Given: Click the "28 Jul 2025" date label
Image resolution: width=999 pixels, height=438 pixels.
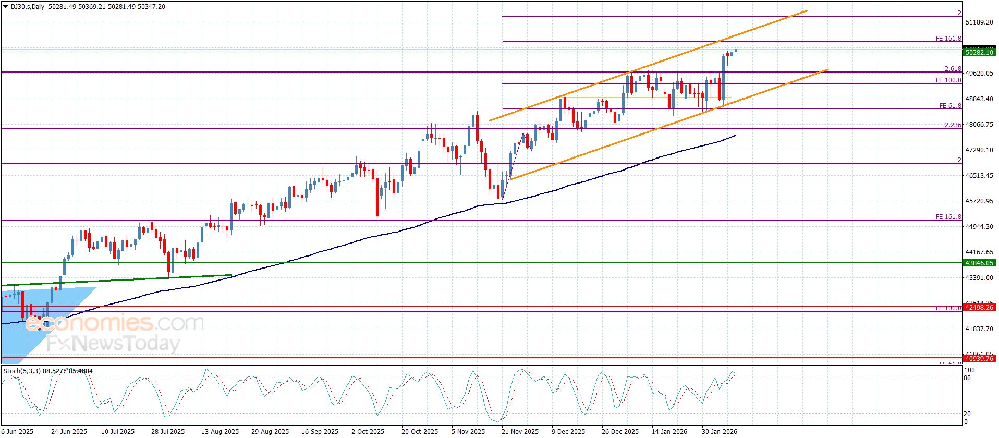Looking at the screenshot, I should 168,432.
